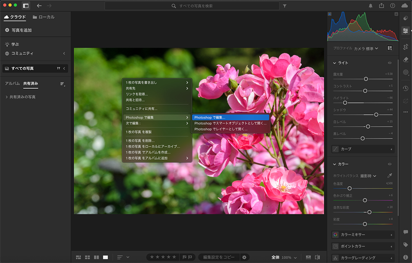Image resolution: width=412 pixels, height=263 pixels.
Task: Show original before-after view icon
Action: [317, 257]
